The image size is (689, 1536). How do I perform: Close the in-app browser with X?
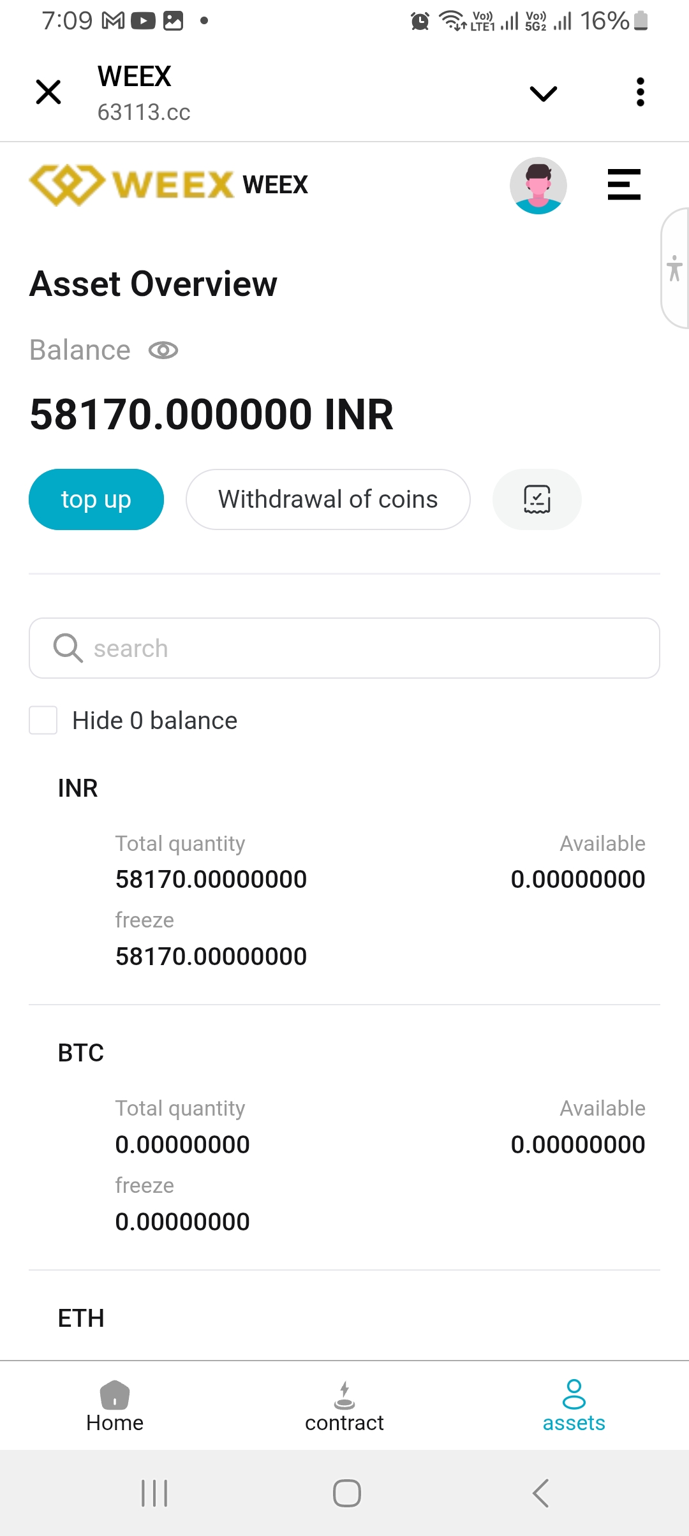[x=48, y=92]
